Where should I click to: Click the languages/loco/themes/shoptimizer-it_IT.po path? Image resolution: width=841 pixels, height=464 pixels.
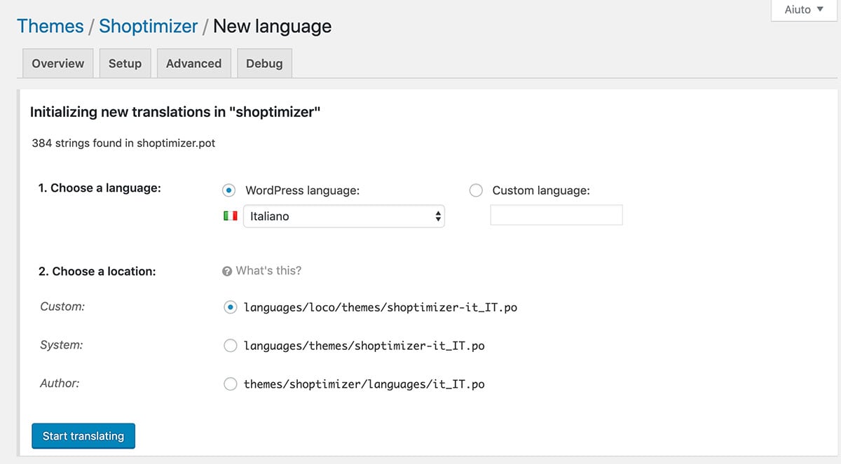coord(381,307)
